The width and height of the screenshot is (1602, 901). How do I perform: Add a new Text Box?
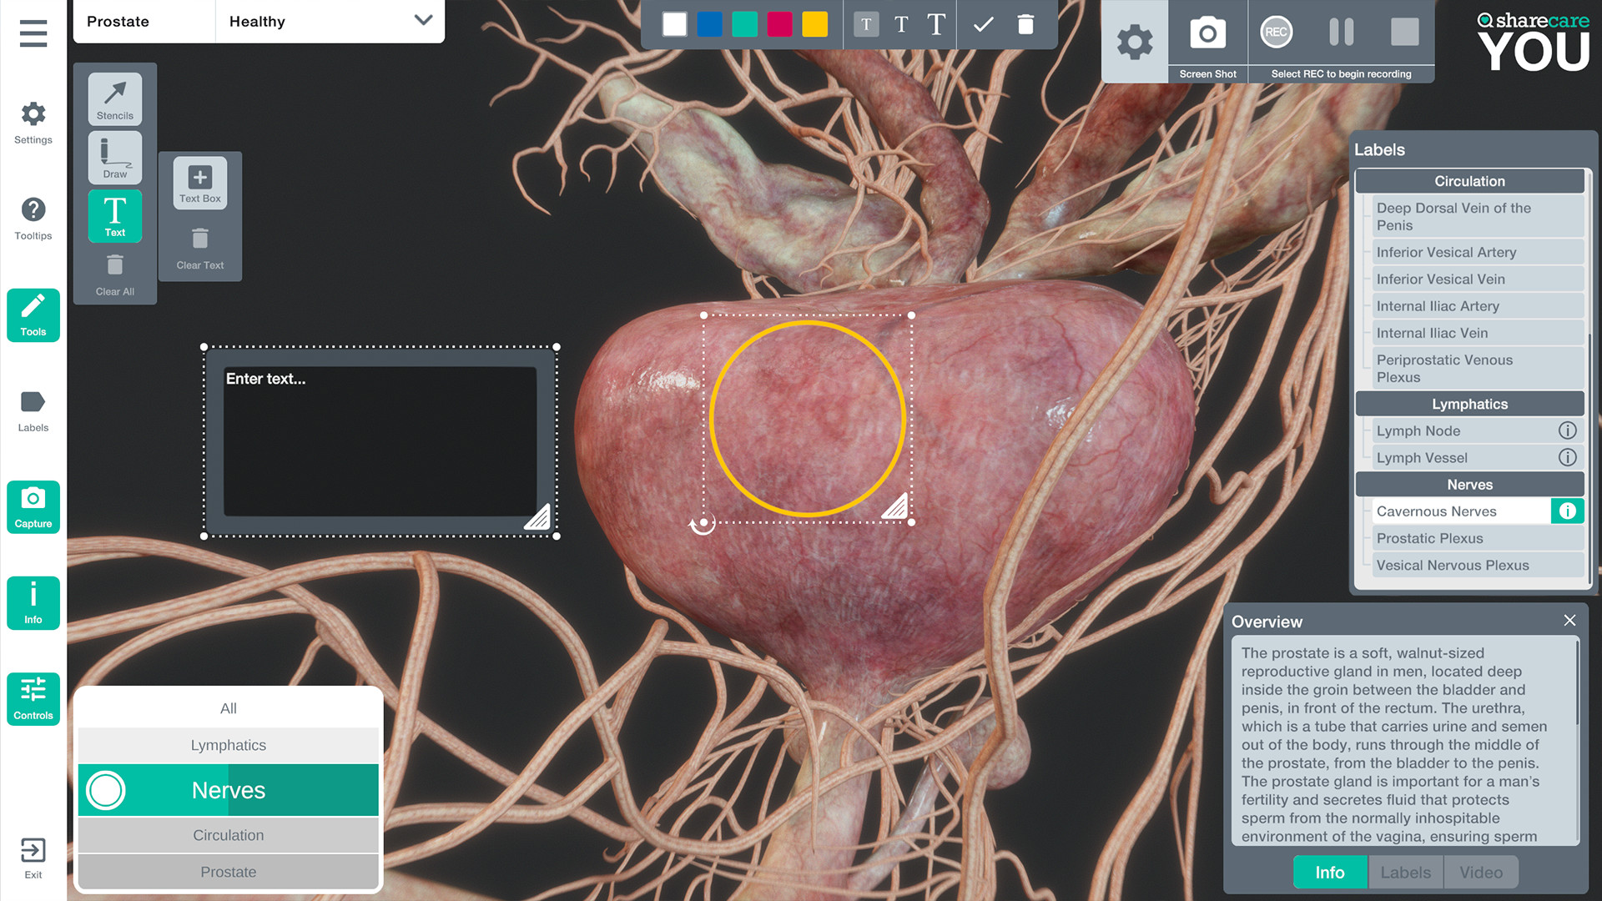[x=200, y=182]
